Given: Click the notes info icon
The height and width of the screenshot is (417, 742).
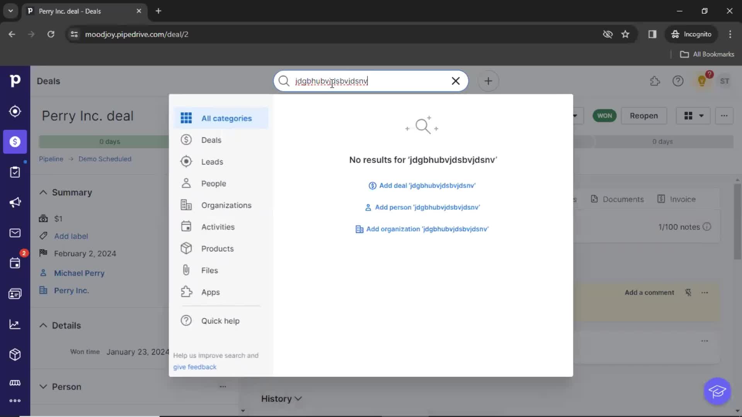Looking at the screenshot, I should 707,227.
